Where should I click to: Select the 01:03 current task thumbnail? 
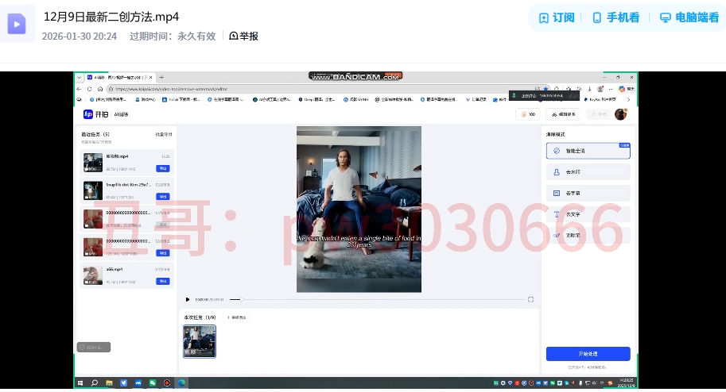(x=200, y=341)
